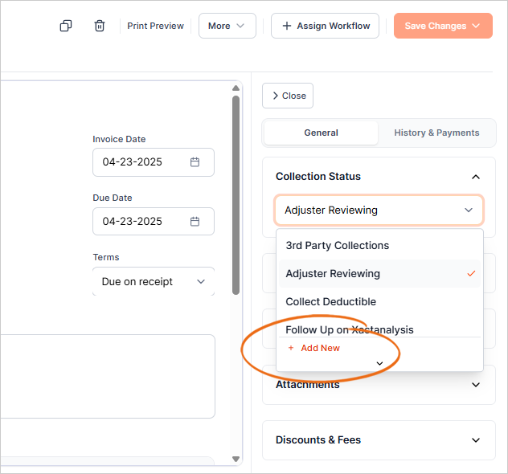Click scroll-down chevron in status list

pos(379,363)
